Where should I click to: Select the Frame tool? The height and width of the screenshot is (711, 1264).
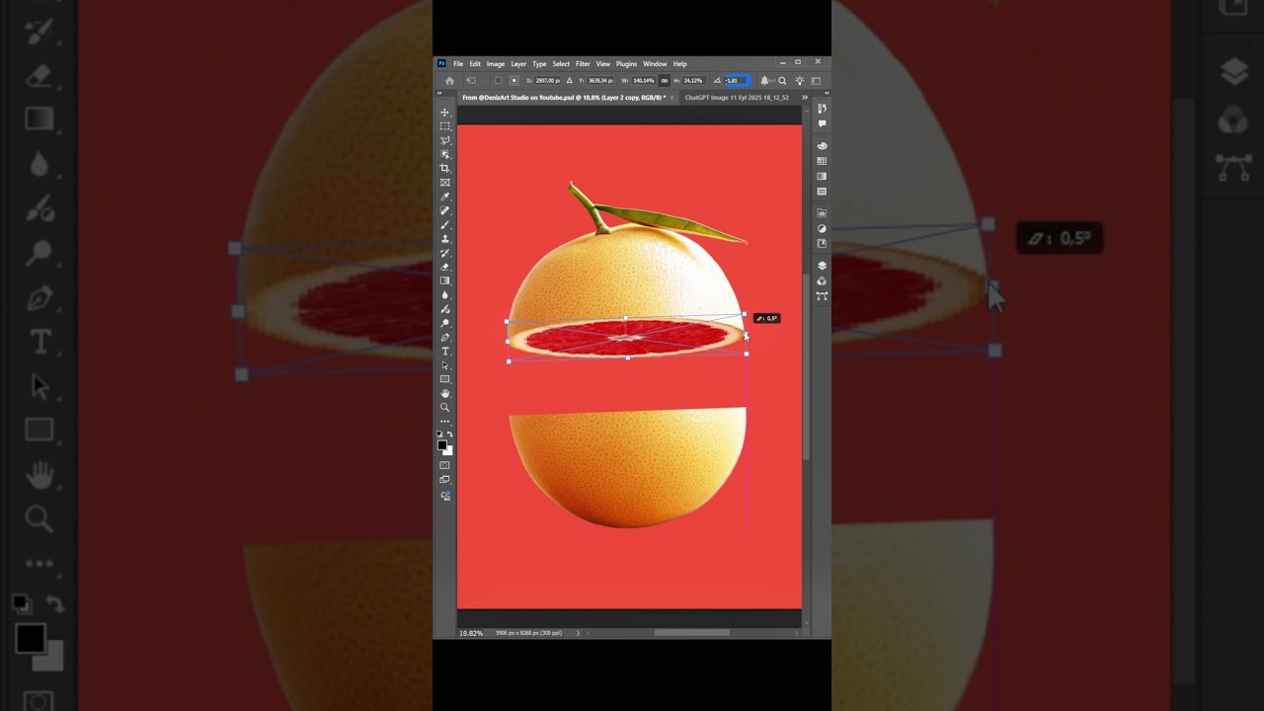(444, 183)
